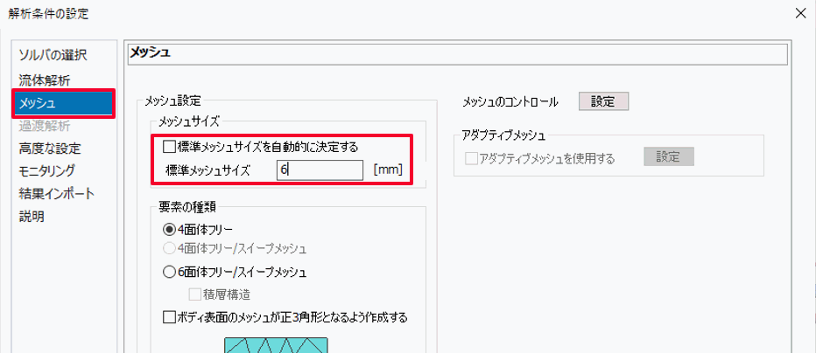
Task: Open メッシュのコントロール 設定 button
Action: [x=602, y=101]
